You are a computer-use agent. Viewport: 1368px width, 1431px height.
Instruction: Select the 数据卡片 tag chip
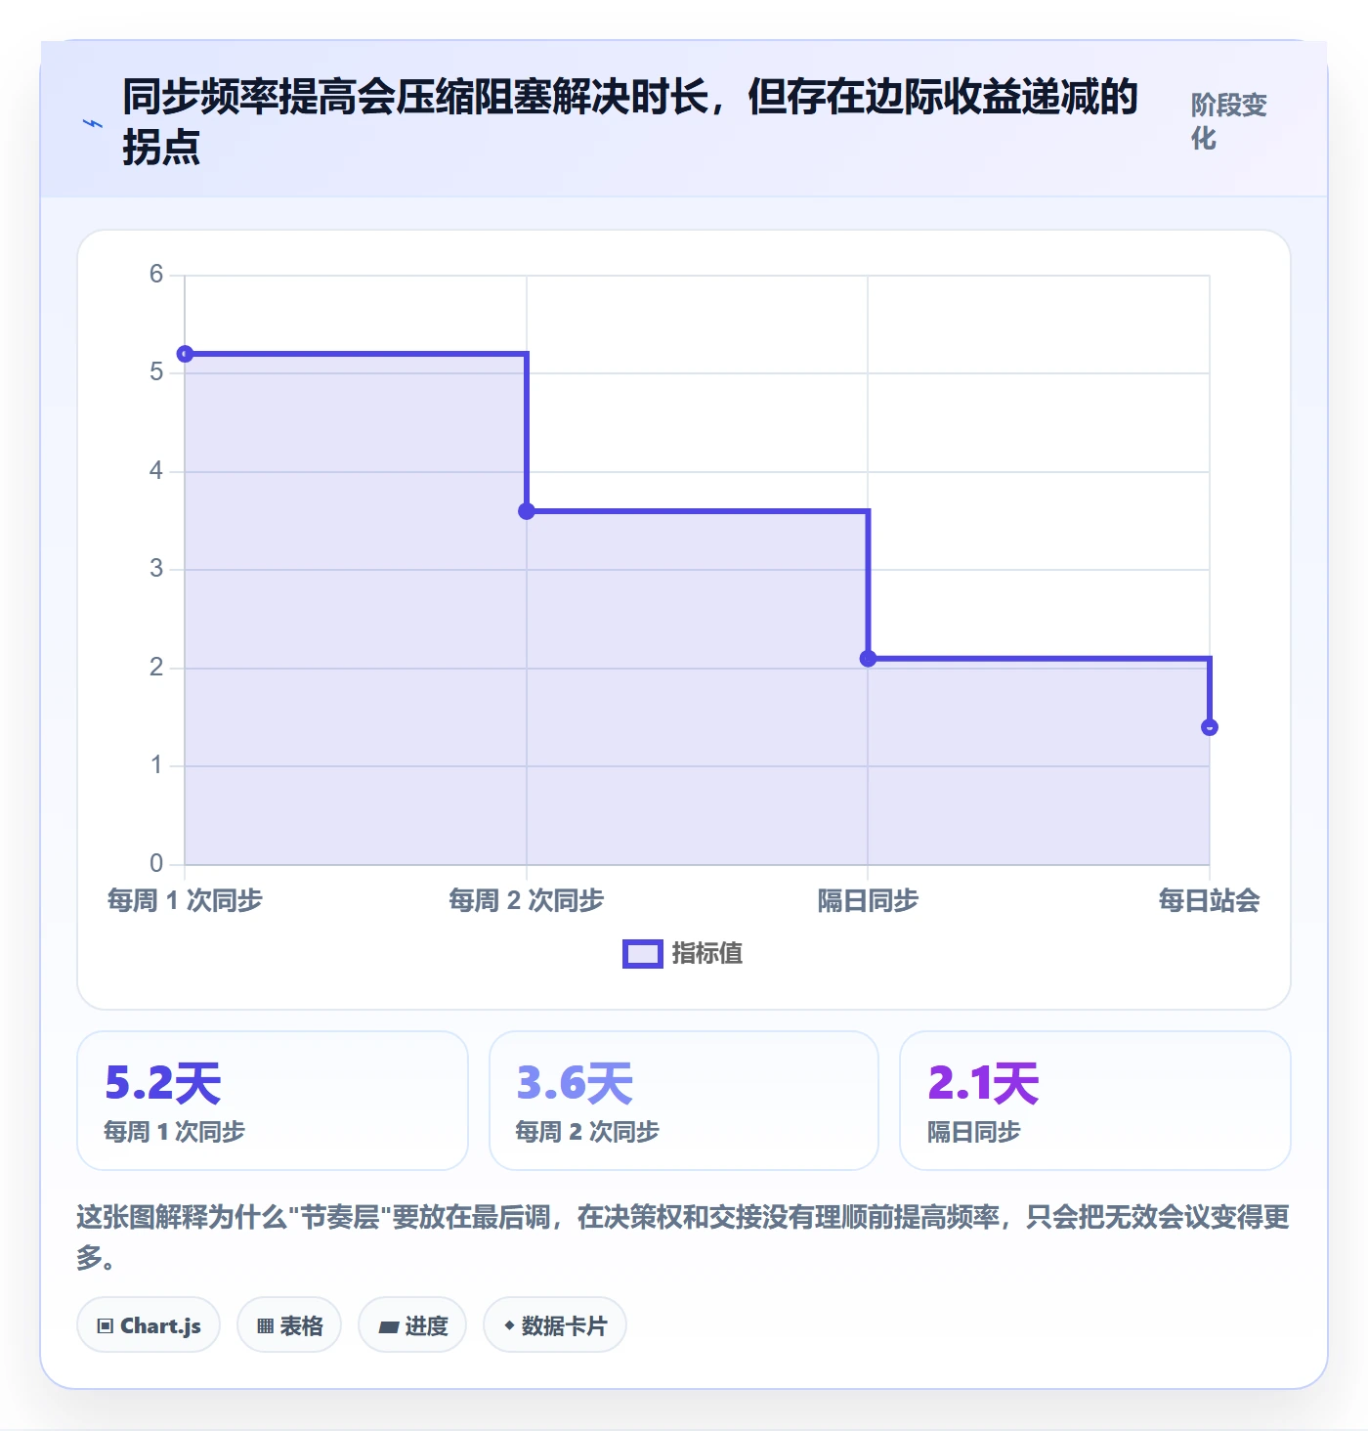(x=555, y=1325)
